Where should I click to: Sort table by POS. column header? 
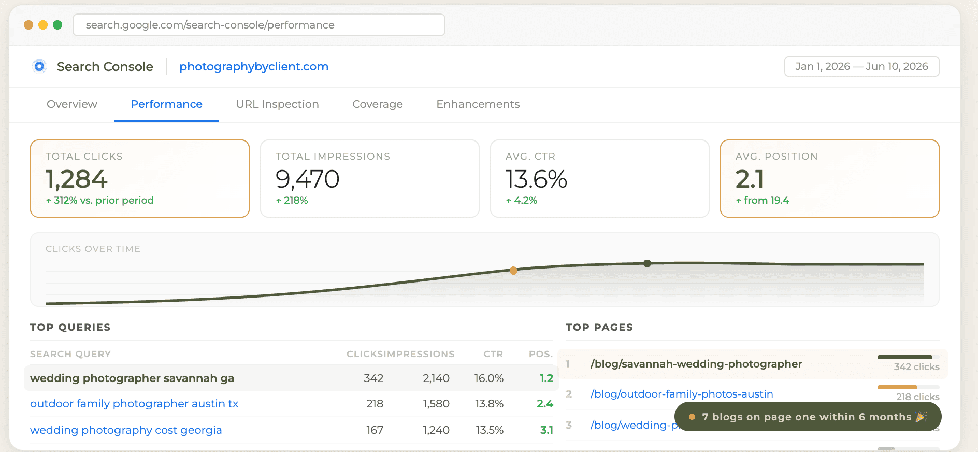541,354
